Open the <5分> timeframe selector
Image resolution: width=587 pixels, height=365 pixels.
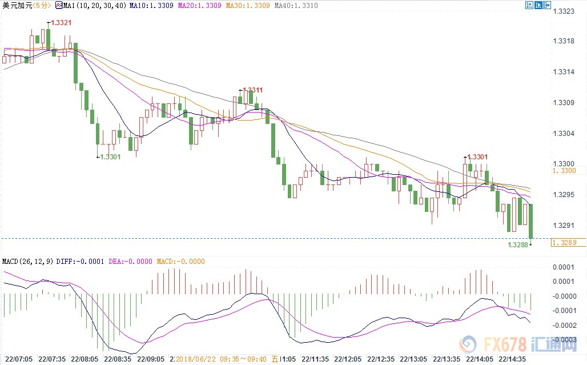[43, 6]
